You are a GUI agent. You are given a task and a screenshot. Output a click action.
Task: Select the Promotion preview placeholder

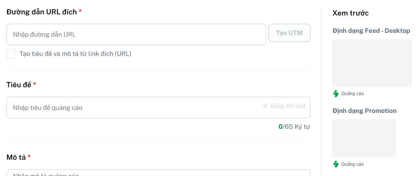364,138
